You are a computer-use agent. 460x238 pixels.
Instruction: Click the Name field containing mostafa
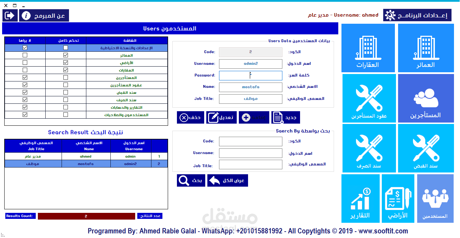pos(251,87)
